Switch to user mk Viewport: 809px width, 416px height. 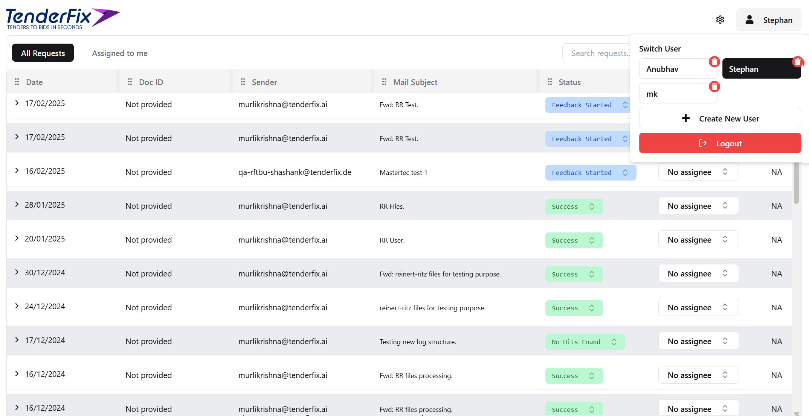pyautogui.click(x=678, y=93)
